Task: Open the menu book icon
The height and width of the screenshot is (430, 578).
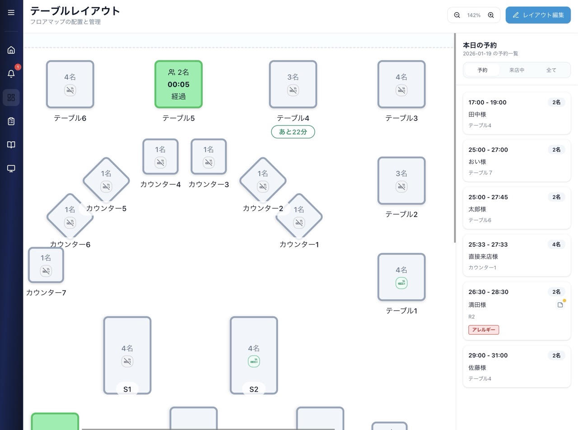Action: point(11,144)
